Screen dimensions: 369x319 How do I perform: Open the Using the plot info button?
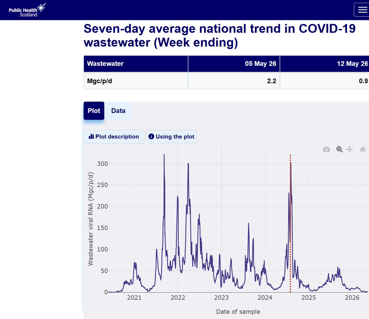[x=171, y=137]
